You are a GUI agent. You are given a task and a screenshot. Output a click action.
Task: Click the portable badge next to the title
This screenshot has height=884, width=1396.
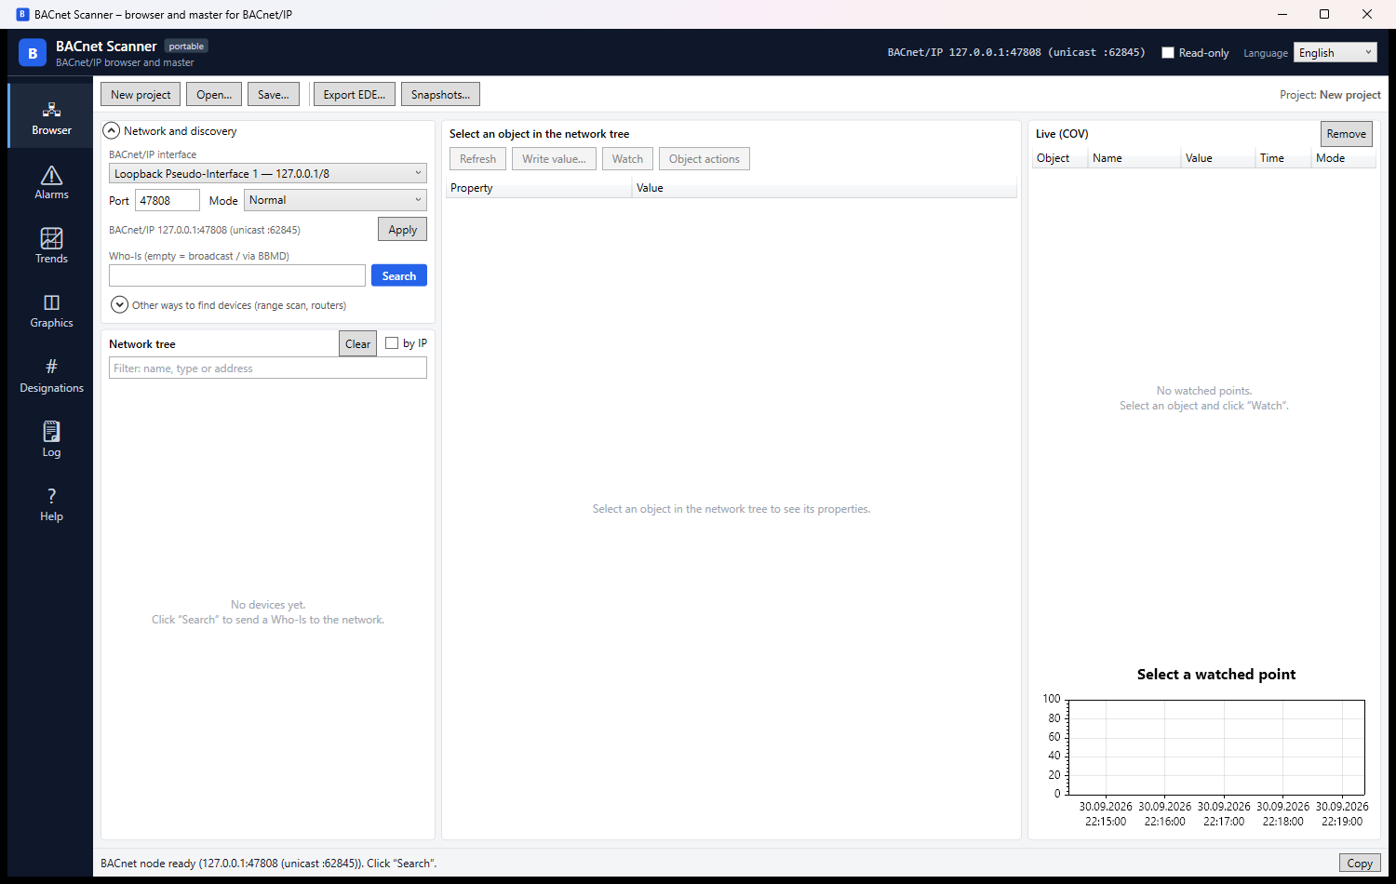point(186,47)
